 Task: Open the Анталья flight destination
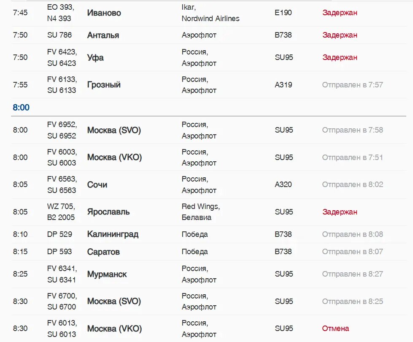[x=103, y=35]
